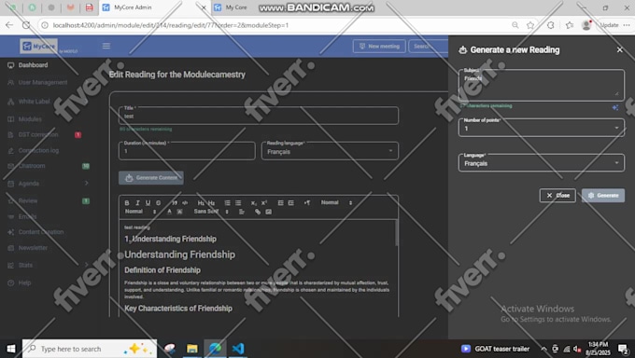This screenshot has height=358, width=635.
Task: Insert a hyperlink from the editor toolbar
Action: point(258,212)
